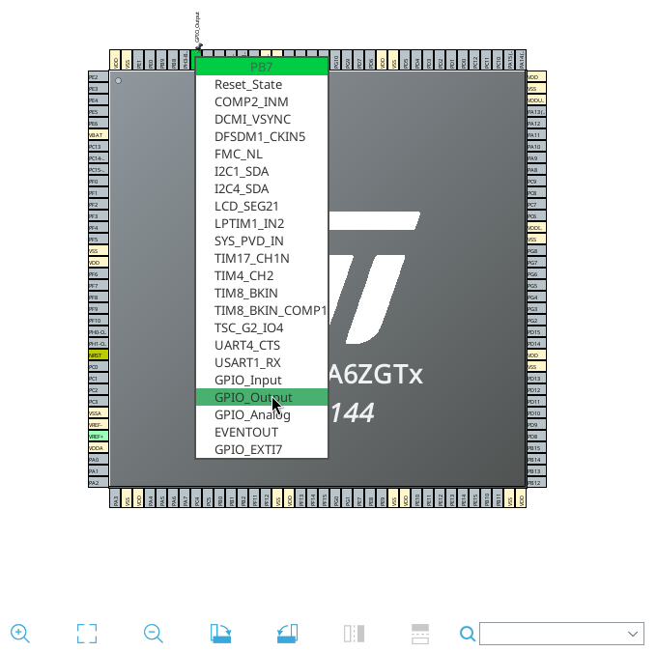Choose TIM8_BKIN_COMP1 signal

pos(262,310)
